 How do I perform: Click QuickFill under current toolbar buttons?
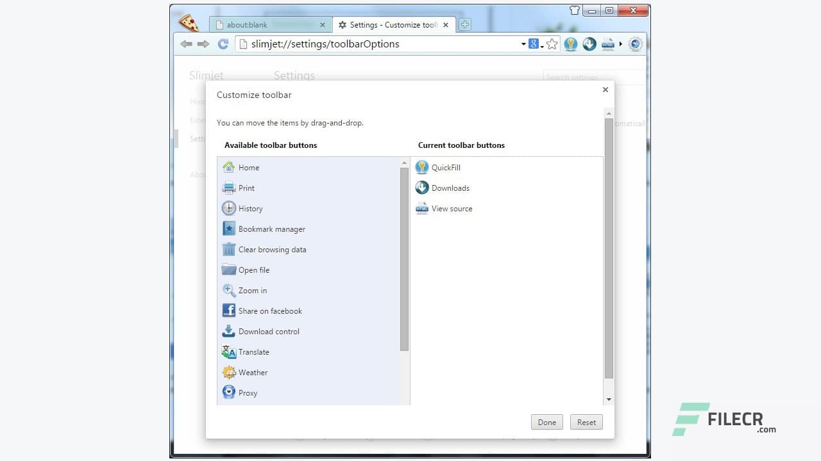[438, 167]
